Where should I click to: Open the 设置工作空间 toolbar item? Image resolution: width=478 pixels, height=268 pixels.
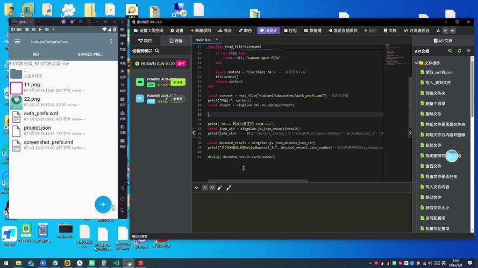[149, 31]
